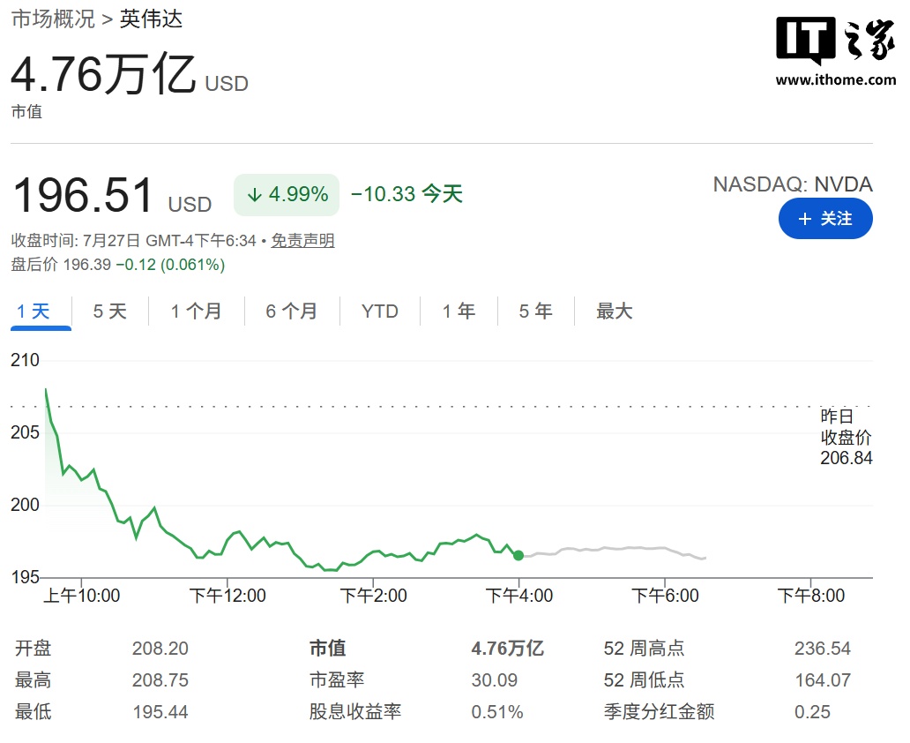Viewport: 910px width, 743px height.
Task: Click the 开盘 value 208.20
Action: coord(160,649)
